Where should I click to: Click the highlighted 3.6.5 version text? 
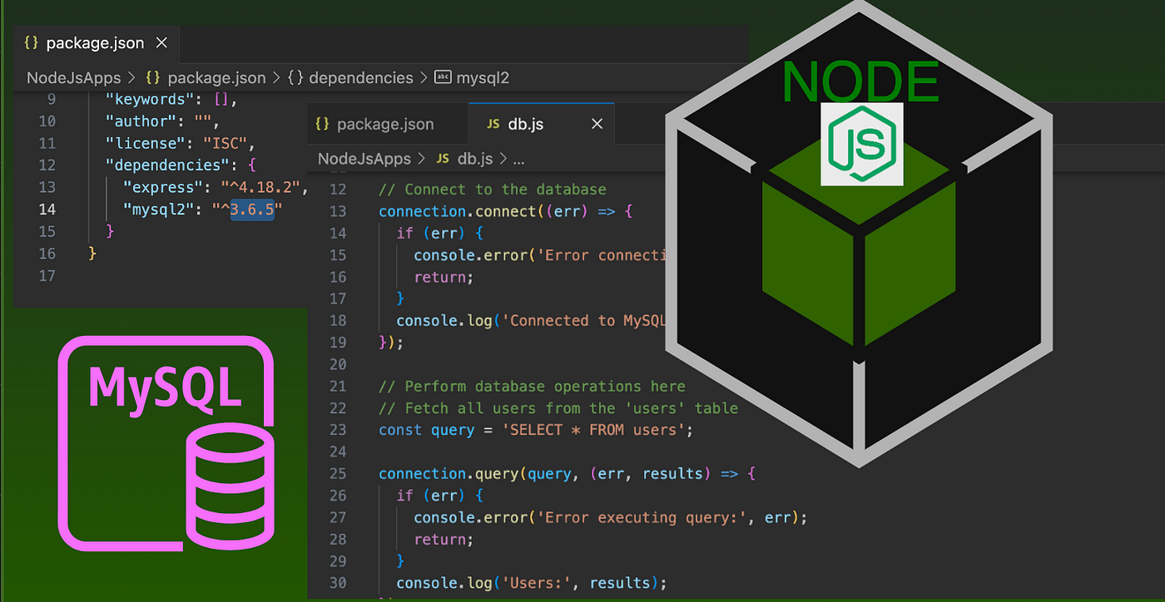tap(256, 209)
